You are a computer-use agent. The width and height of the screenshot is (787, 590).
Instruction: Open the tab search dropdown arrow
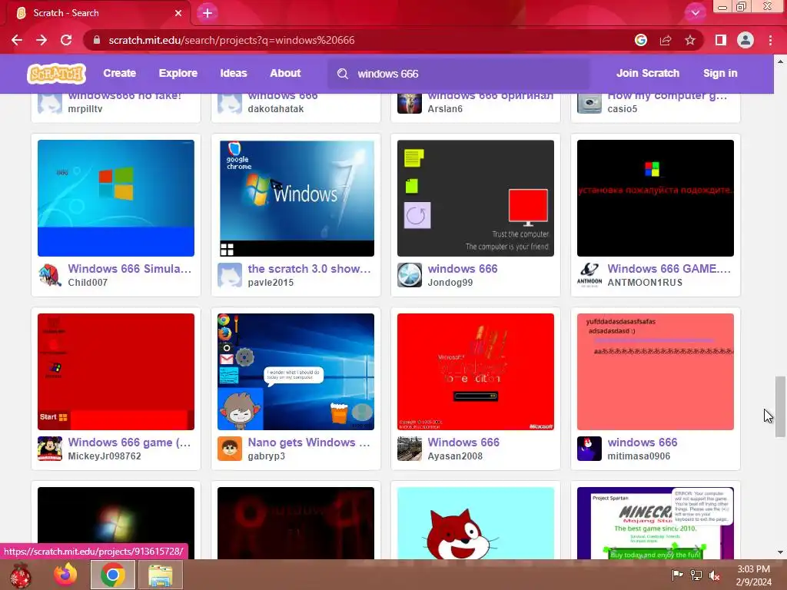pos(695,13)
